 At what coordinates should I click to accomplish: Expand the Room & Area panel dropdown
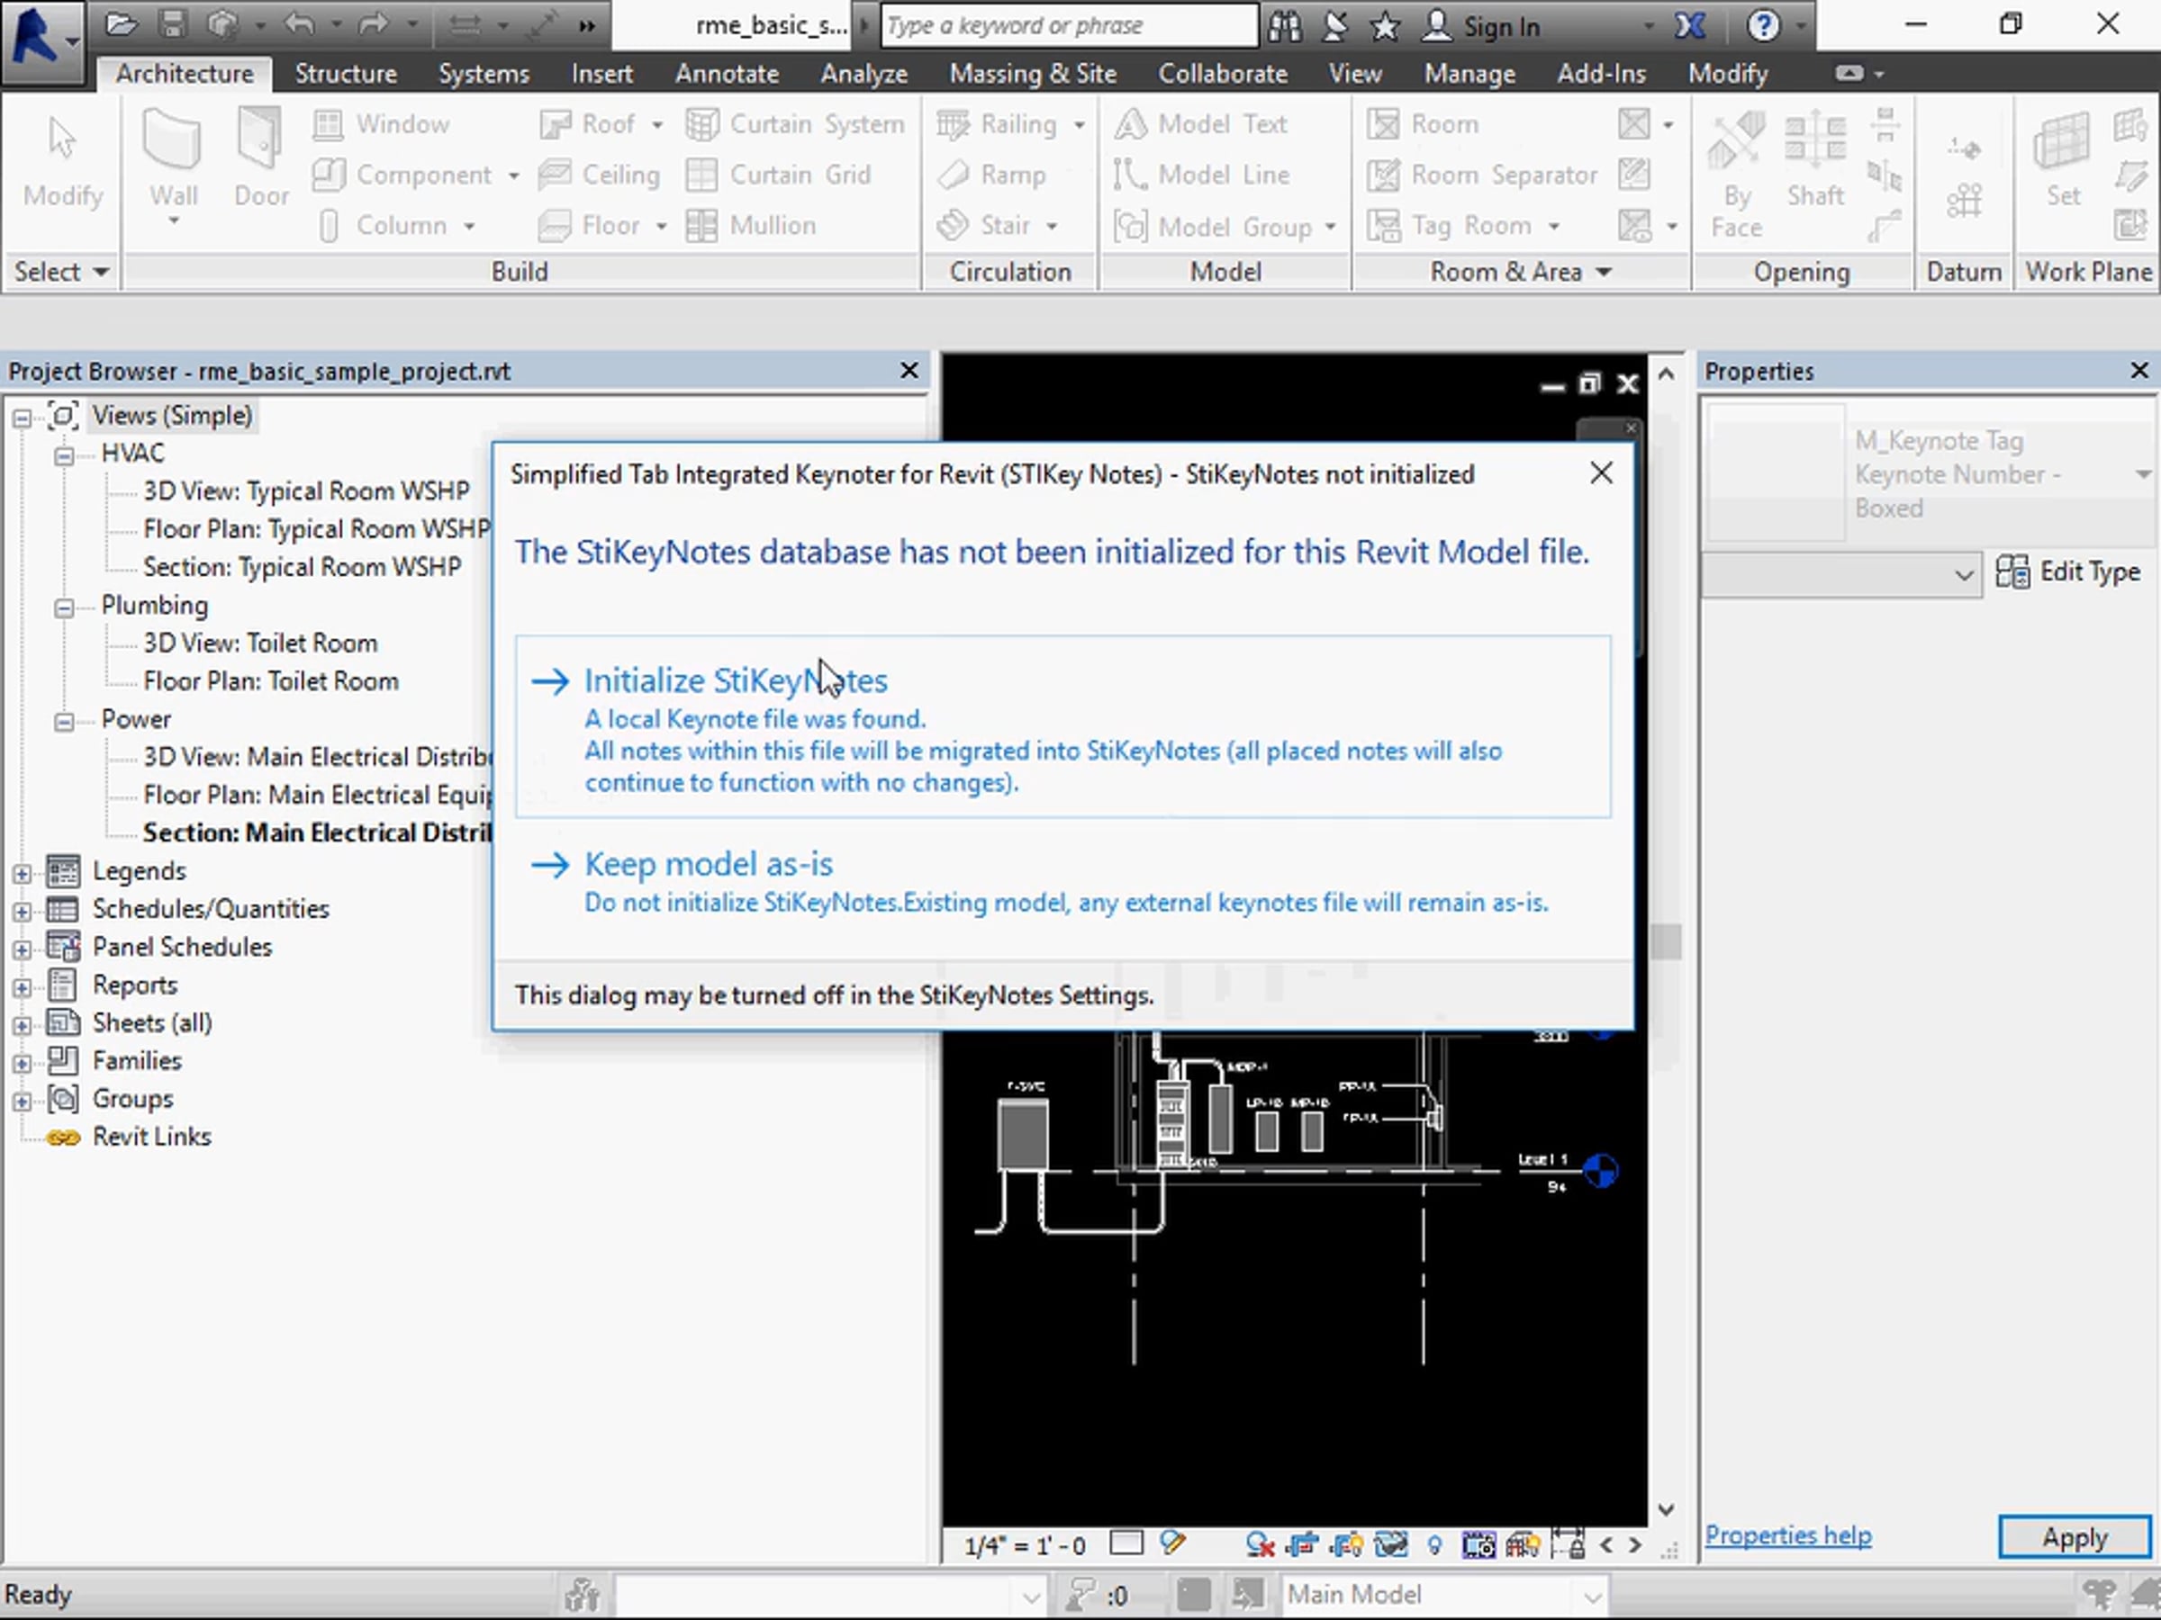(x=1603, y=272)
